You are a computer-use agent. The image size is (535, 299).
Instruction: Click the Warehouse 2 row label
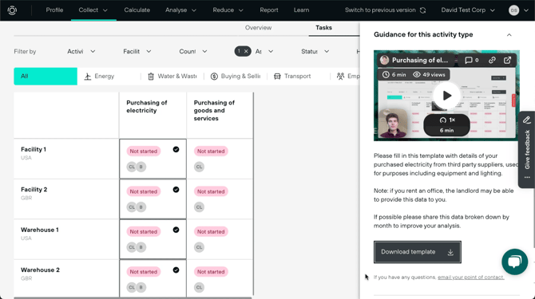pyautogui.click(x=40, y=269)
